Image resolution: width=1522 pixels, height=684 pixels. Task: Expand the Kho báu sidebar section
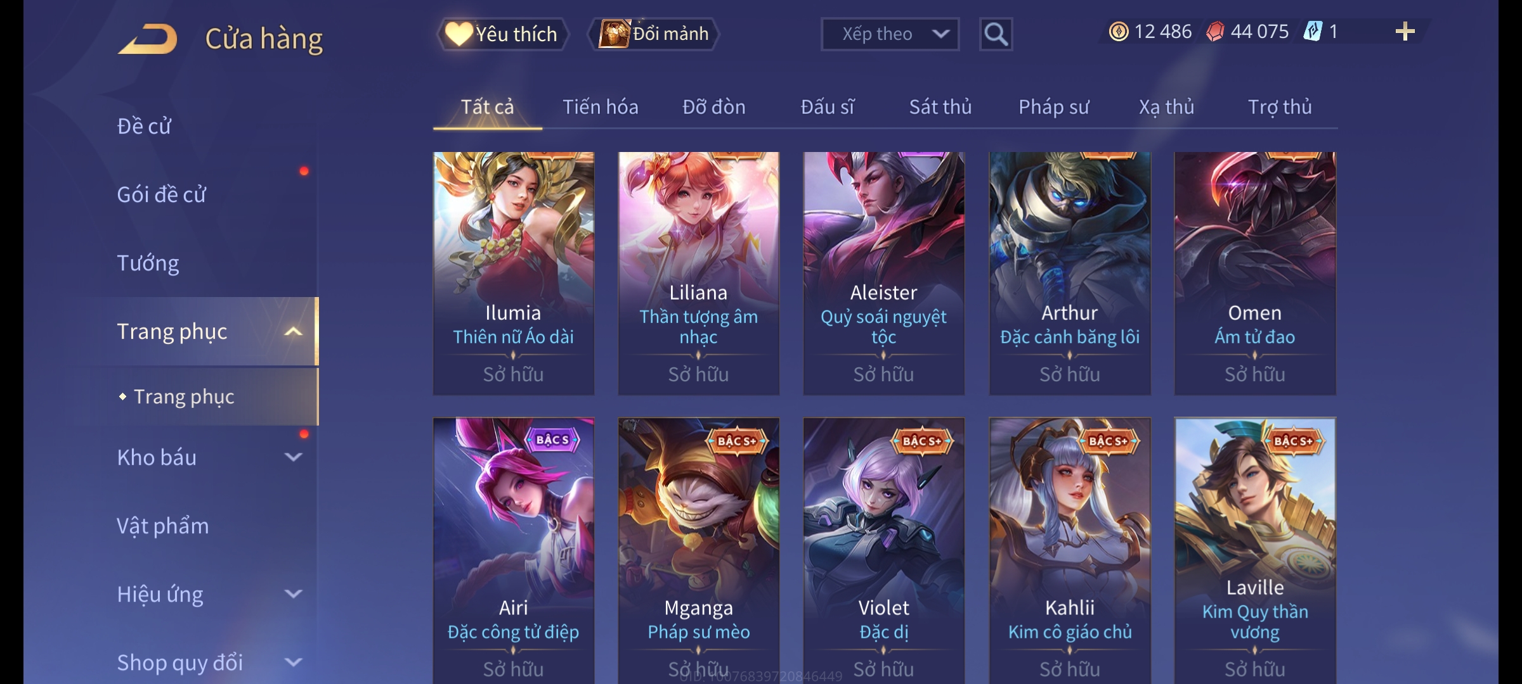(x=293, y=457)
